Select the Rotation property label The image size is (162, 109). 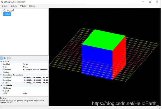[7, 80]
